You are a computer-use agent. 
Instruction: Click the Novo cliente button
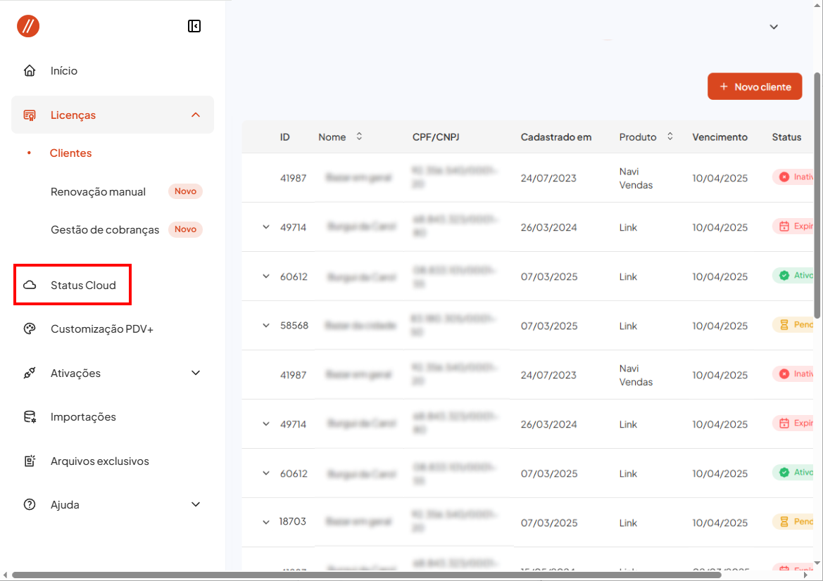click(x=755, y=87)
